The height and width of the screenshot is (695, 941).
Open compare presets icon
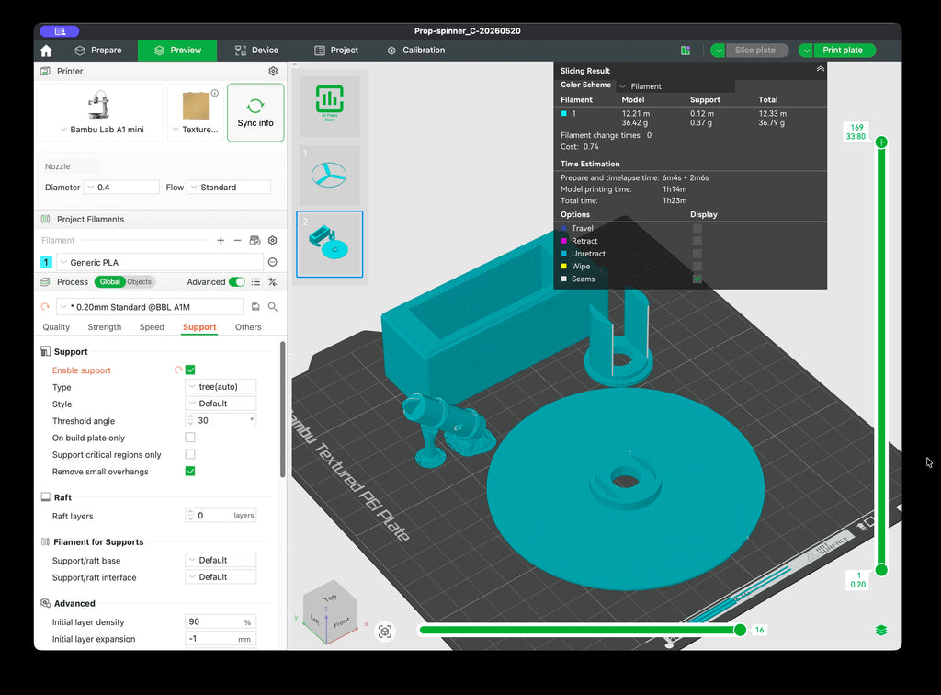272,281
